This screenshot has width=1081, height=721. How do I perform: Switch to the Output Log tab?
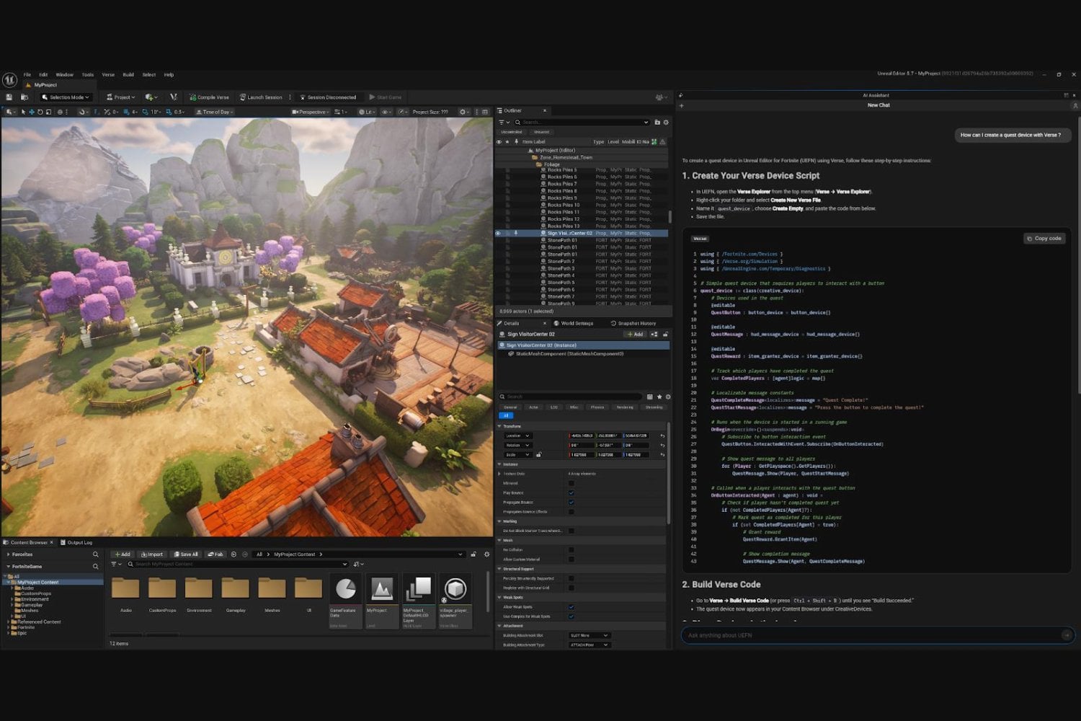76,543
